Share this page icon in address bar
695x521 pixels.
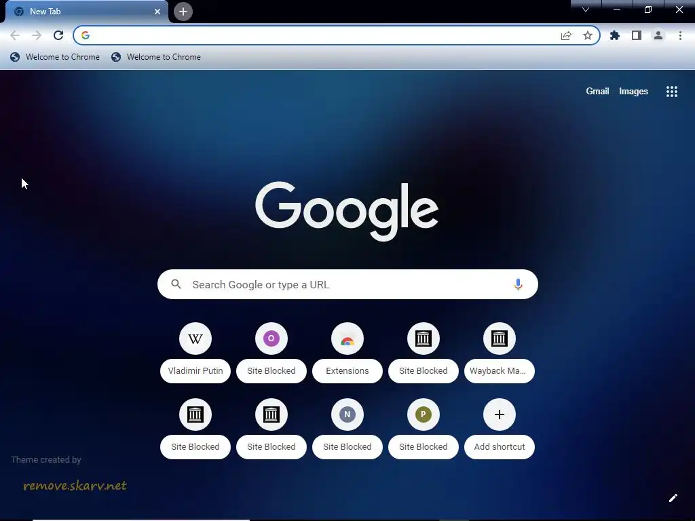[x=566, y=35]
